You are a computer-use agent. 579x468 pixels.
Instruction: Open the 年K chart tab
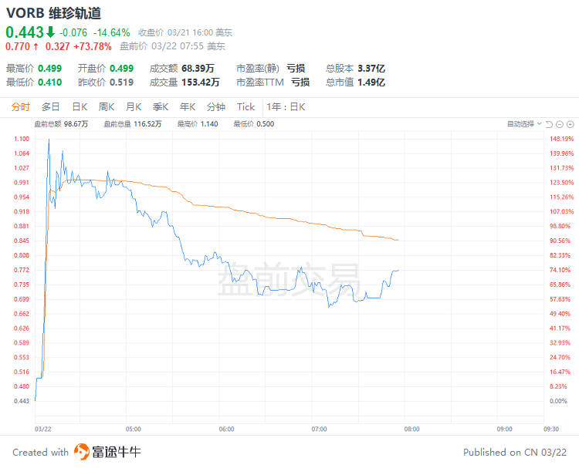pyautogui.click(x=188, y=107)
